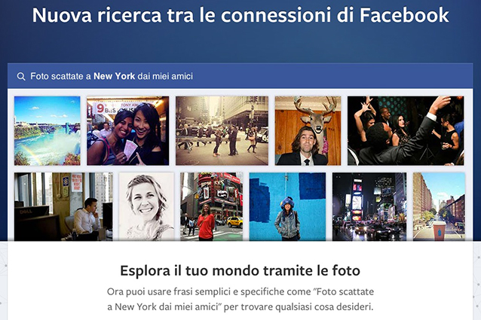Screen dimensions: 481x320
Task: Open the party dancing photo
Action: [406, 131]
